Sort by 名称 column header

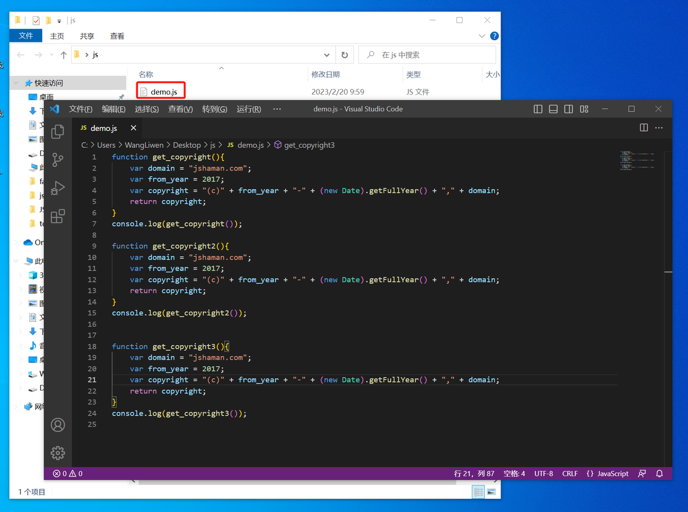coord(146,75)
